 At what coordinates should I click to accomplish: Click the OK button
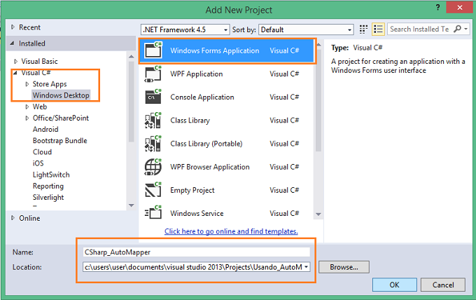coord(394,285)
